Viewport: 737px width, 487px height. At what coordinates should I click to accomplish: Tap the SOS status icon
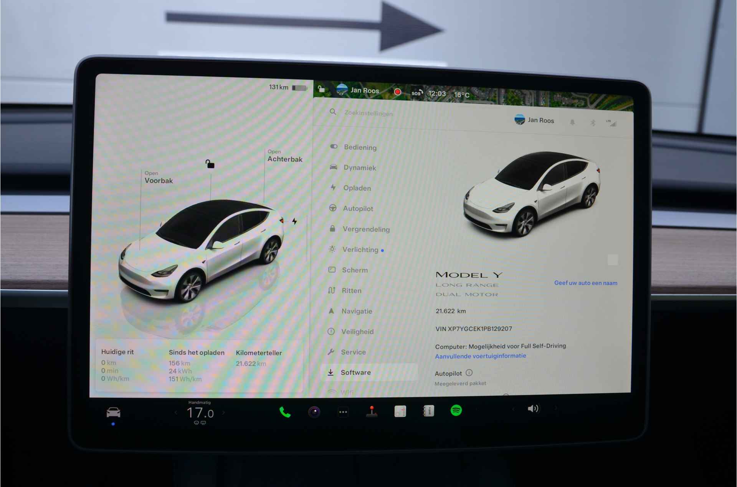coord(417,93)
